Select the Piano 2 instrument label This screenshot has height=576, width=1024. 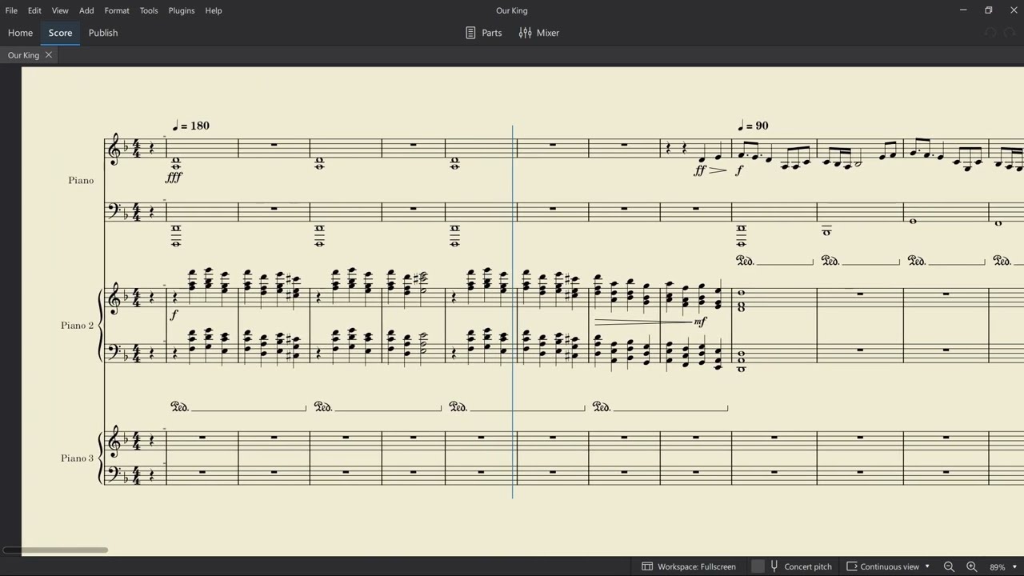[x=78, y=326]
